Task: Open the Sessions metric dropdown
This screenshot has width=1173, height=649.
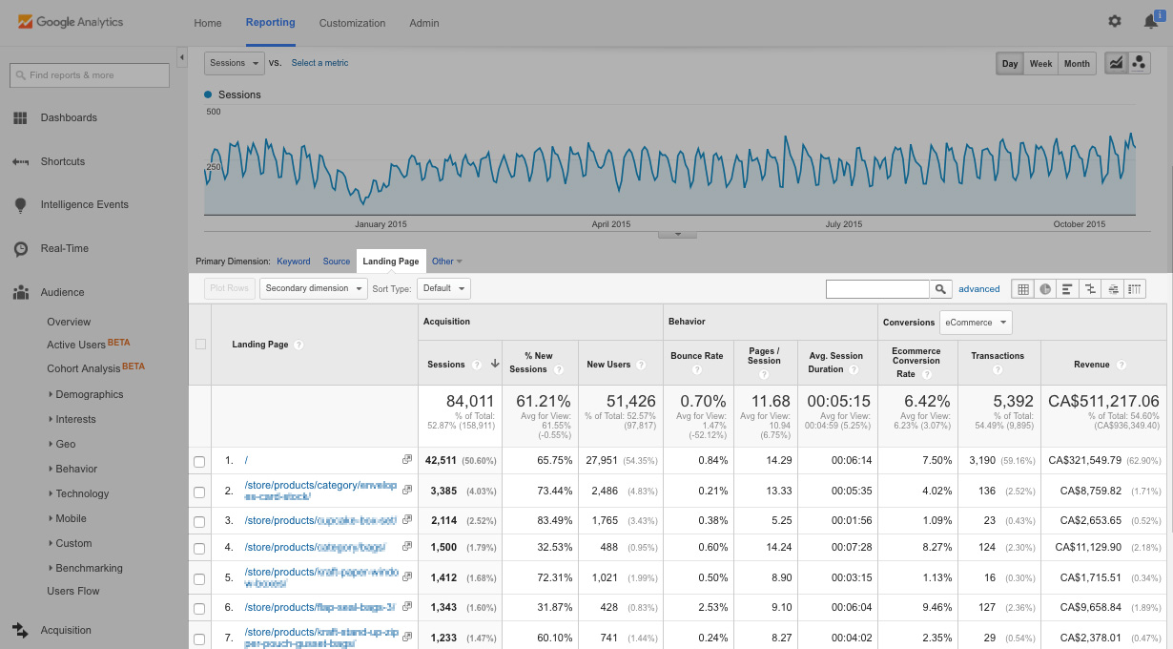Action: [234, 63]
